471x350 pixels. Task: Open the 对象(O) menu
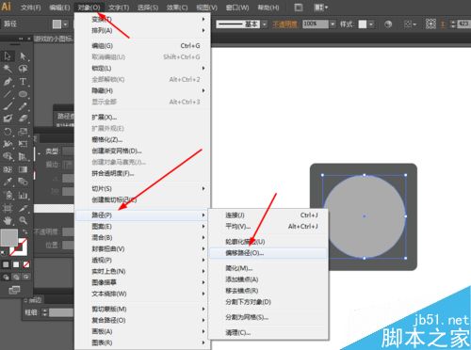tap(89, 8)
